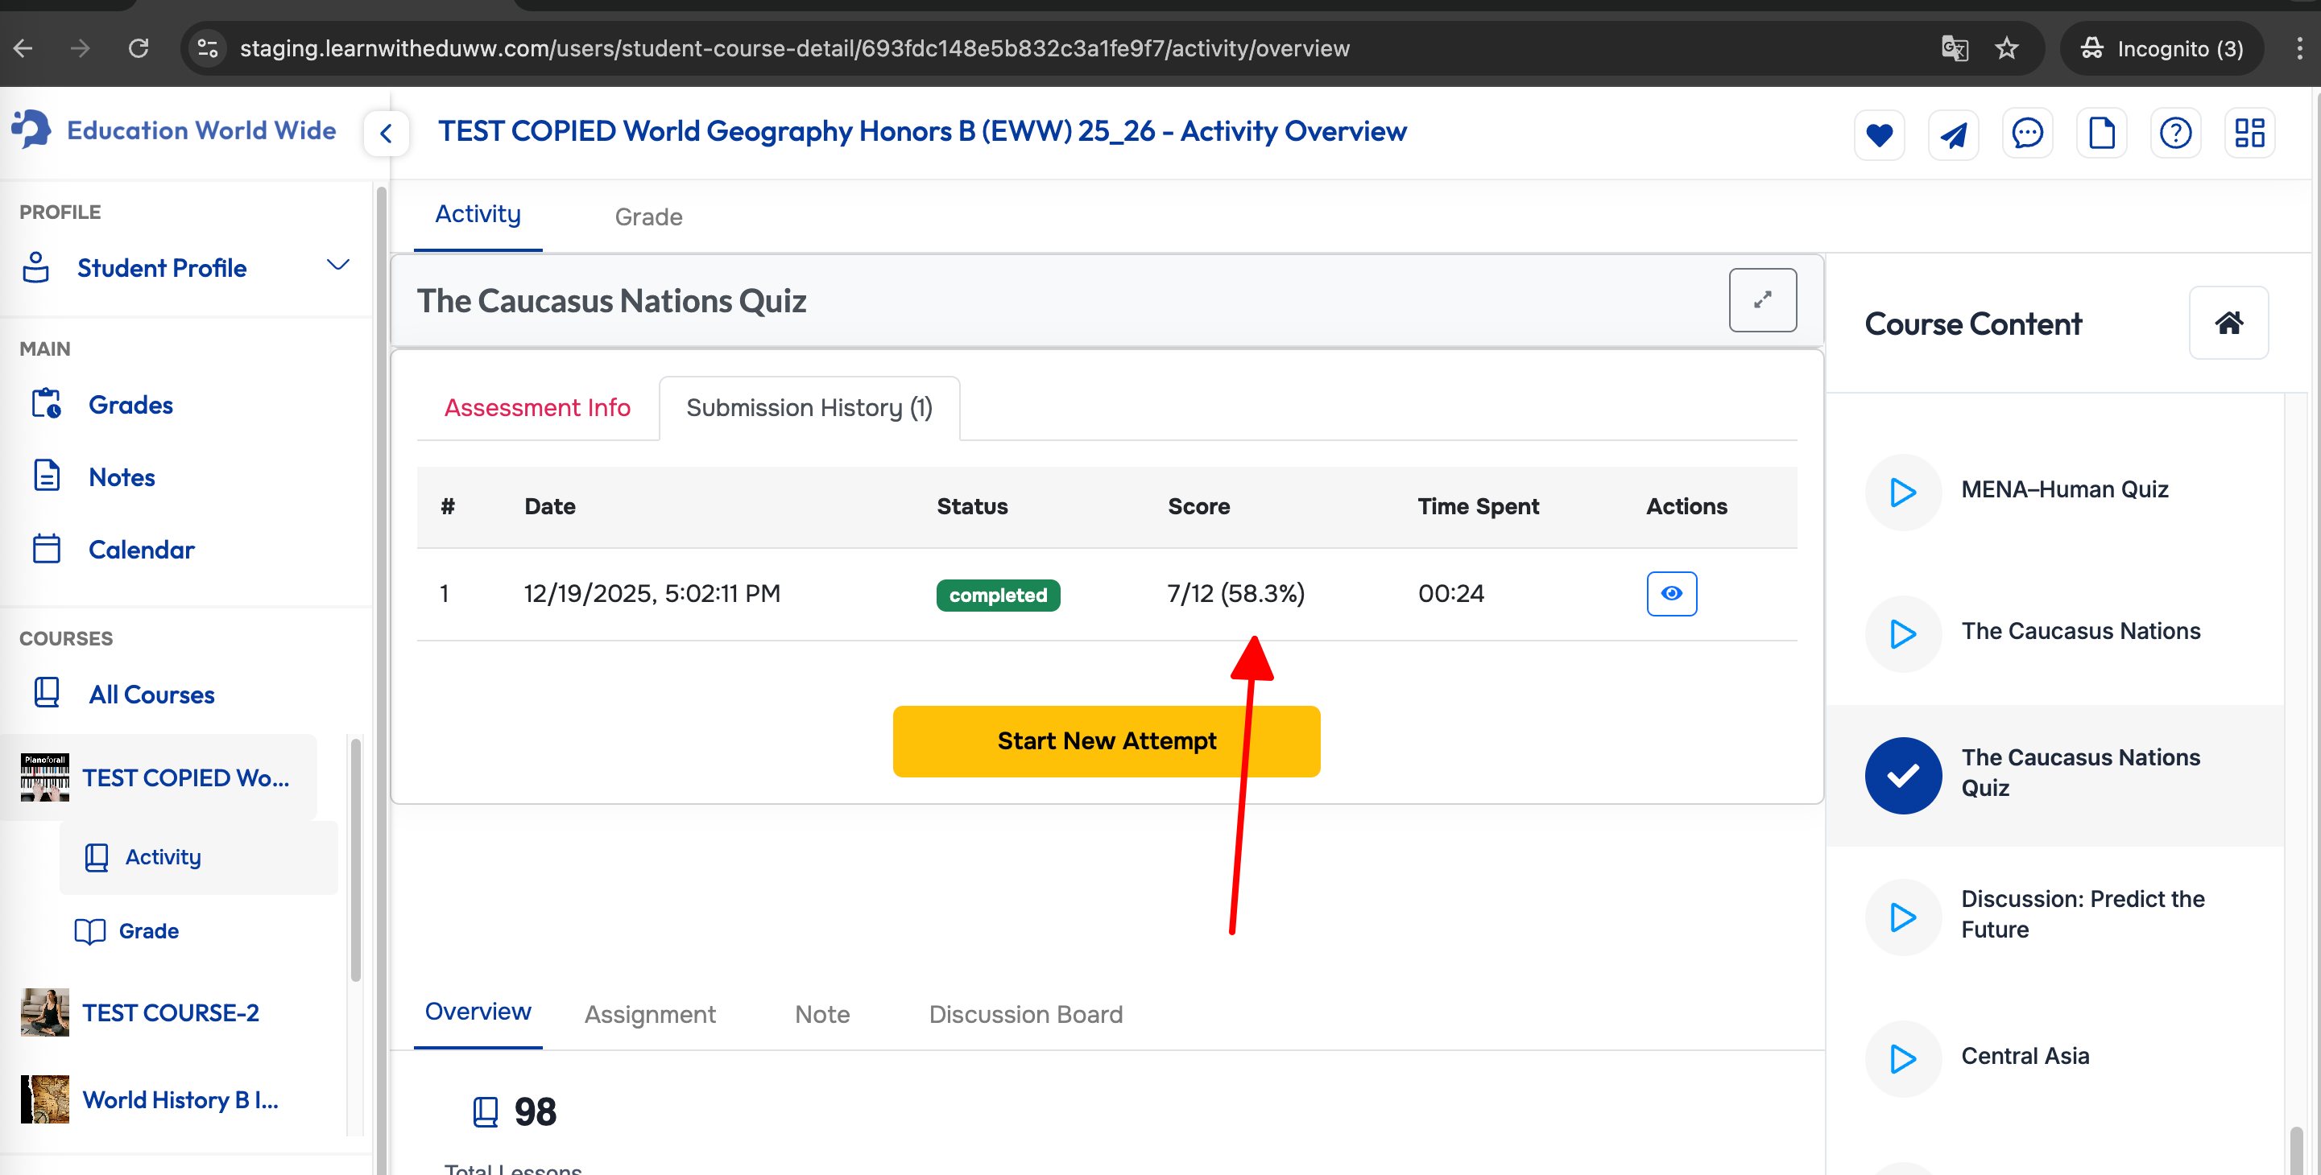This screenshot has width=2321, height=1175.
Task: Click the heart favorites icon in header
Action: (x=1879, y=135)
